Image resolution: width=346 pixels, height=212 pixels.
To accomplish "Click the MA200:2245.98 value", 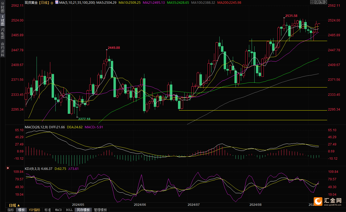I will click(x=229, y=3).
